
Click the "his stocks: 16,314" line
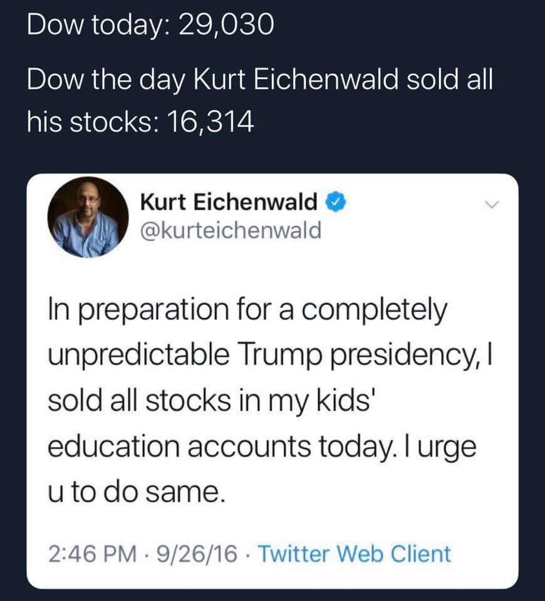[140, 122]
